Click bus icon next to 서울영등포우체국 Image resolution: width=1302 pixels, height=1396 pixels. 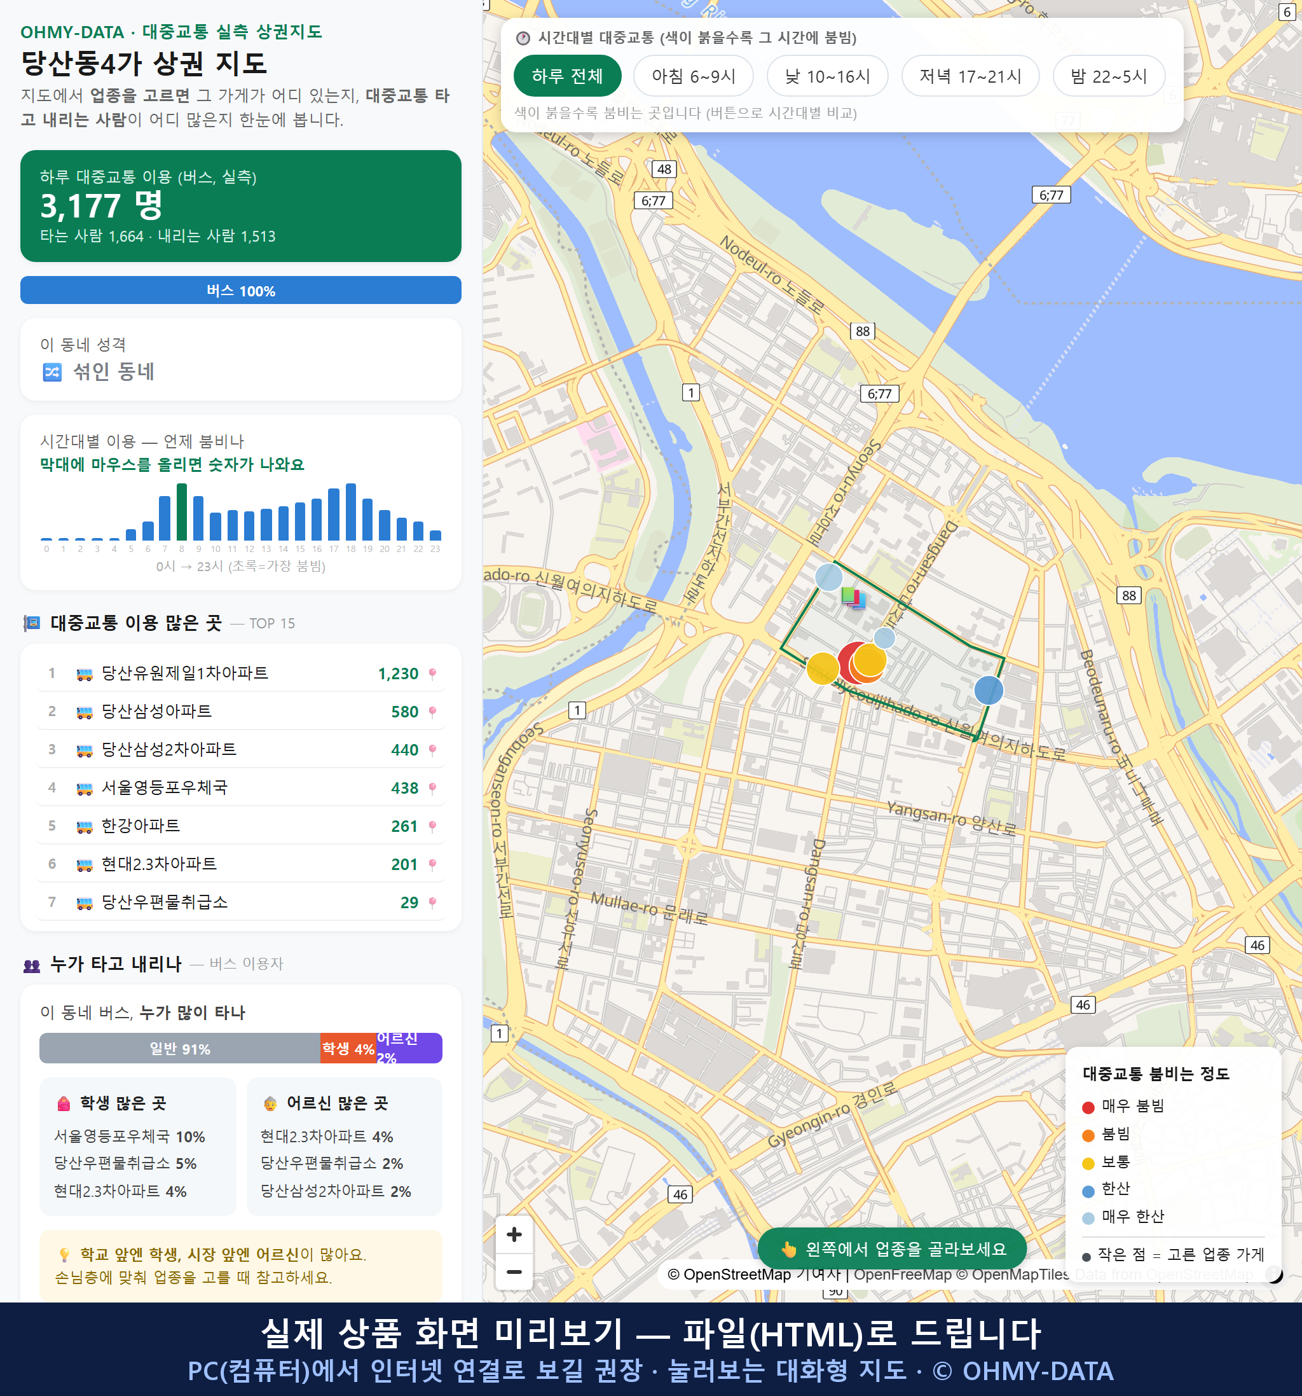pos(84,789)
